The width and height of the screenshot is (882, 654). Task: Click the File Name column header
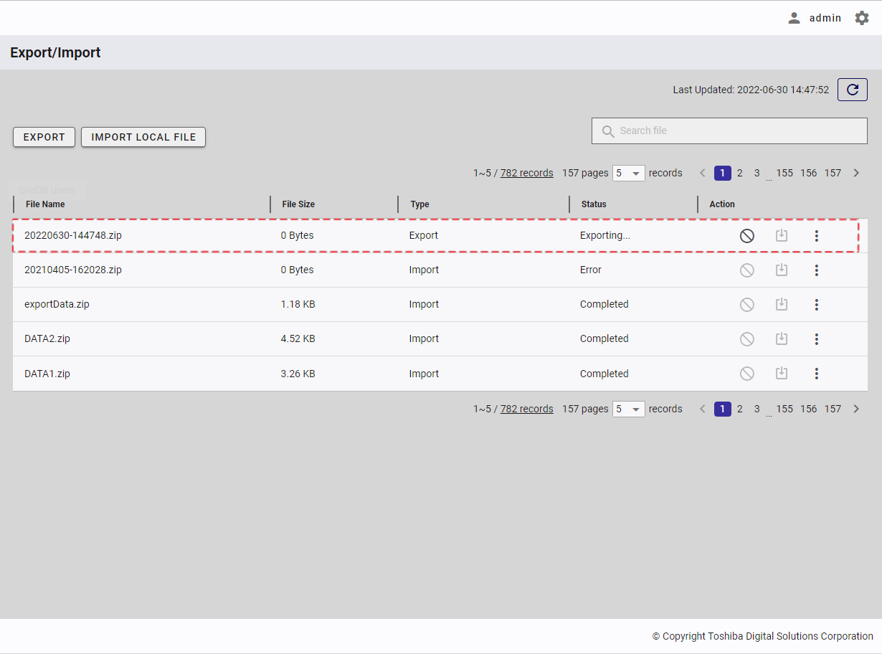tap(45, 204)
